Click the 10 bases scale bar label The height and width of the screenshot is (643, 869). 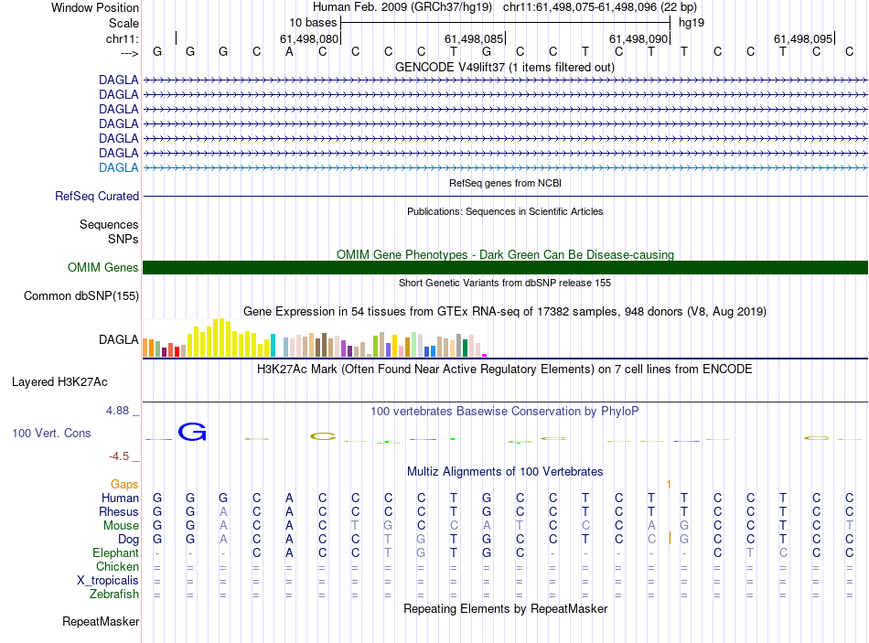313,23
